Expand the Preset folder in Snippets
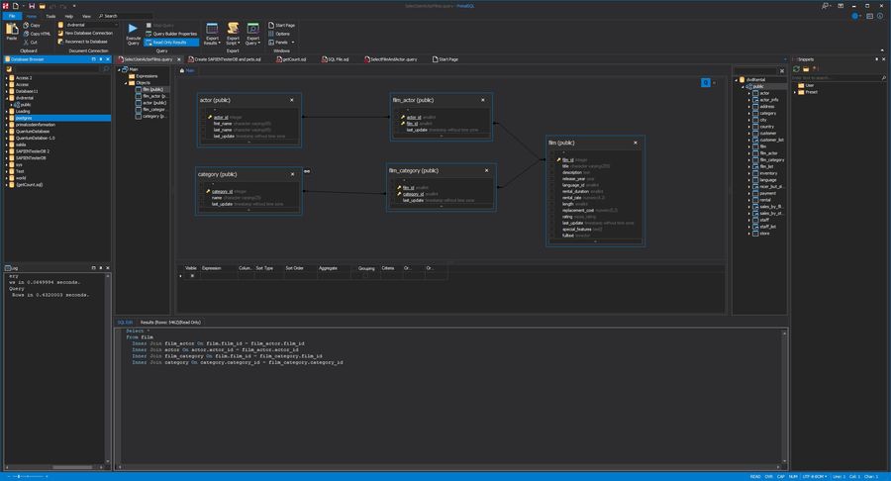Screen dimensions: 891x481 796,92
